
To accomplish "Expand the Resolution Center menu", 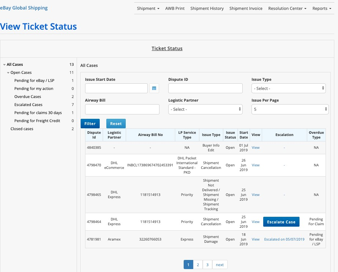I will tap(287, 8).
